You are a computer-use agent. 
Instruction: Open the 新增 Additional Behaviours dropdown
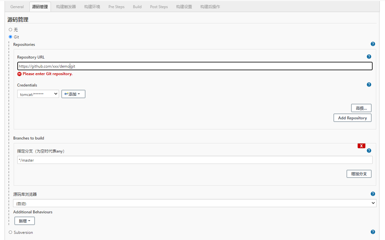(24, 221)
